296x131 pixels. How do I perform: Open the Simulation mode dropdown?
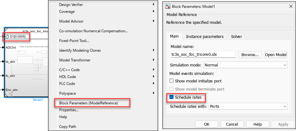click(x=246, y=65)
